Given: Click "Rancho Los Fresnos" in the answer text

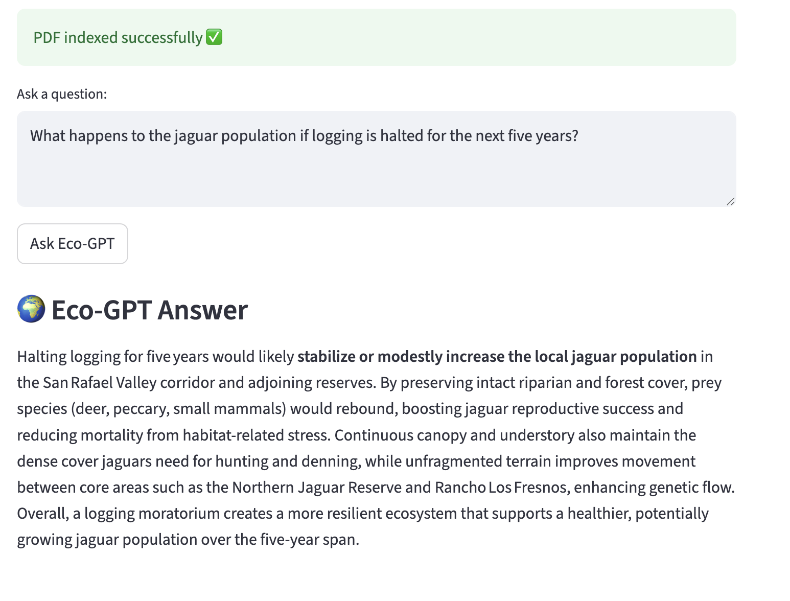Looking at the screenshot, I should pyautogui.click(x=501, y=488).
